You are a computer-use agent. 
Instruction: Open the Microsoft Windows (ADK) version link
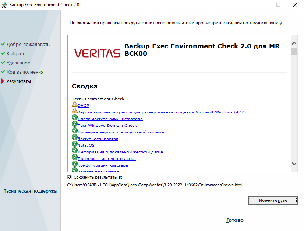point(162,112)
